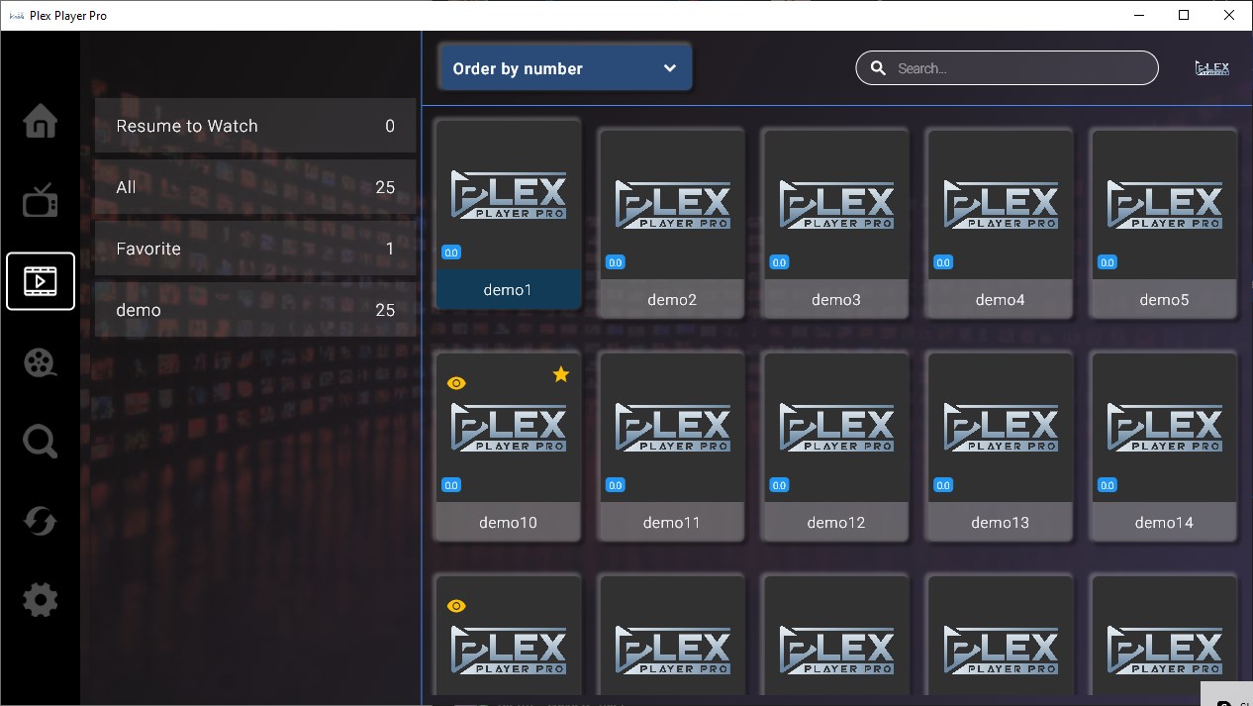Viewport: 1253px width, 706px height.
Task: Click the count 25 beside All
Action: [385, 187]
